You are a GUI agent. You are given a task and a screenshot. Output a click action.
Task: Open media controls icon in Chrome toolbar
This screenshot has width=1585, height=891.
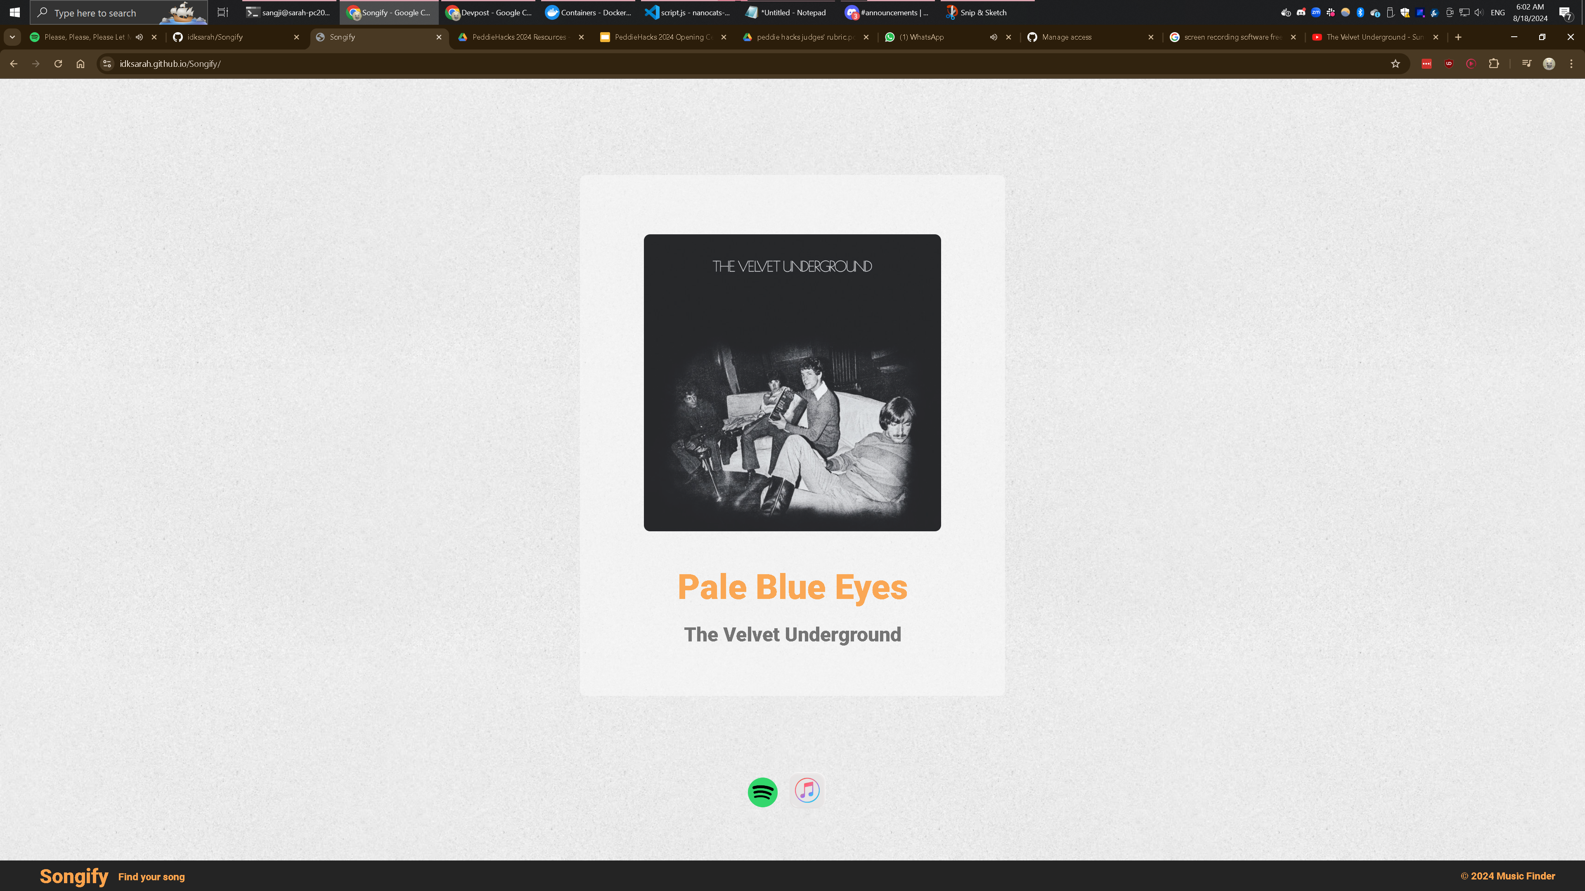[x=1526, y=64]
